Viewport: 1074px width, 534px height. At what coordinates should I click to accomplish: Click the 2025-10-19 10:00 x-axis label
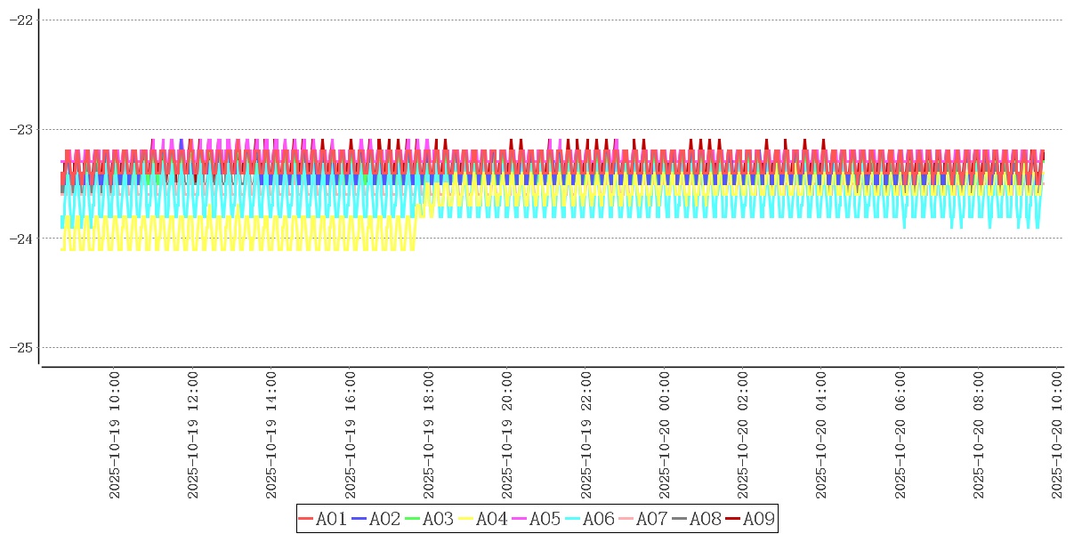pyautogui.click(x=115, y=435)
